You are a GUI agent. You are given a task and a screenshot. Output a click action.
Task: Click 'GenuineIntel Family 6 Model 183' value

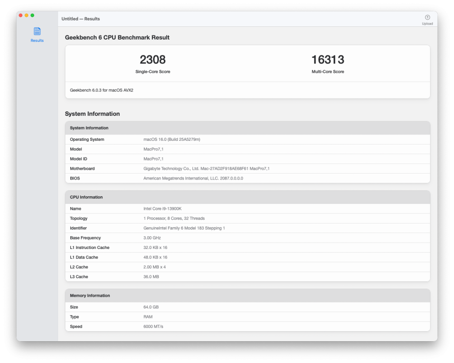(184, 228)
